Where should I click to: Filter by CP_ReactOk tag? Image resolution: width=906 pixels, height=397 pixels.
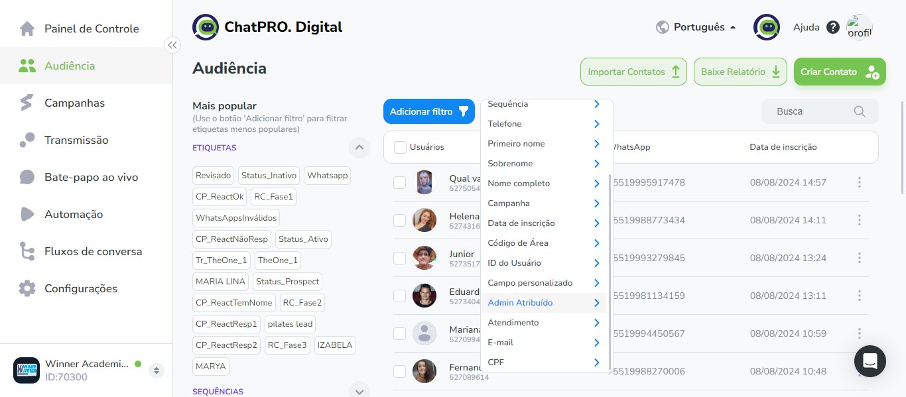click(220, 197)
